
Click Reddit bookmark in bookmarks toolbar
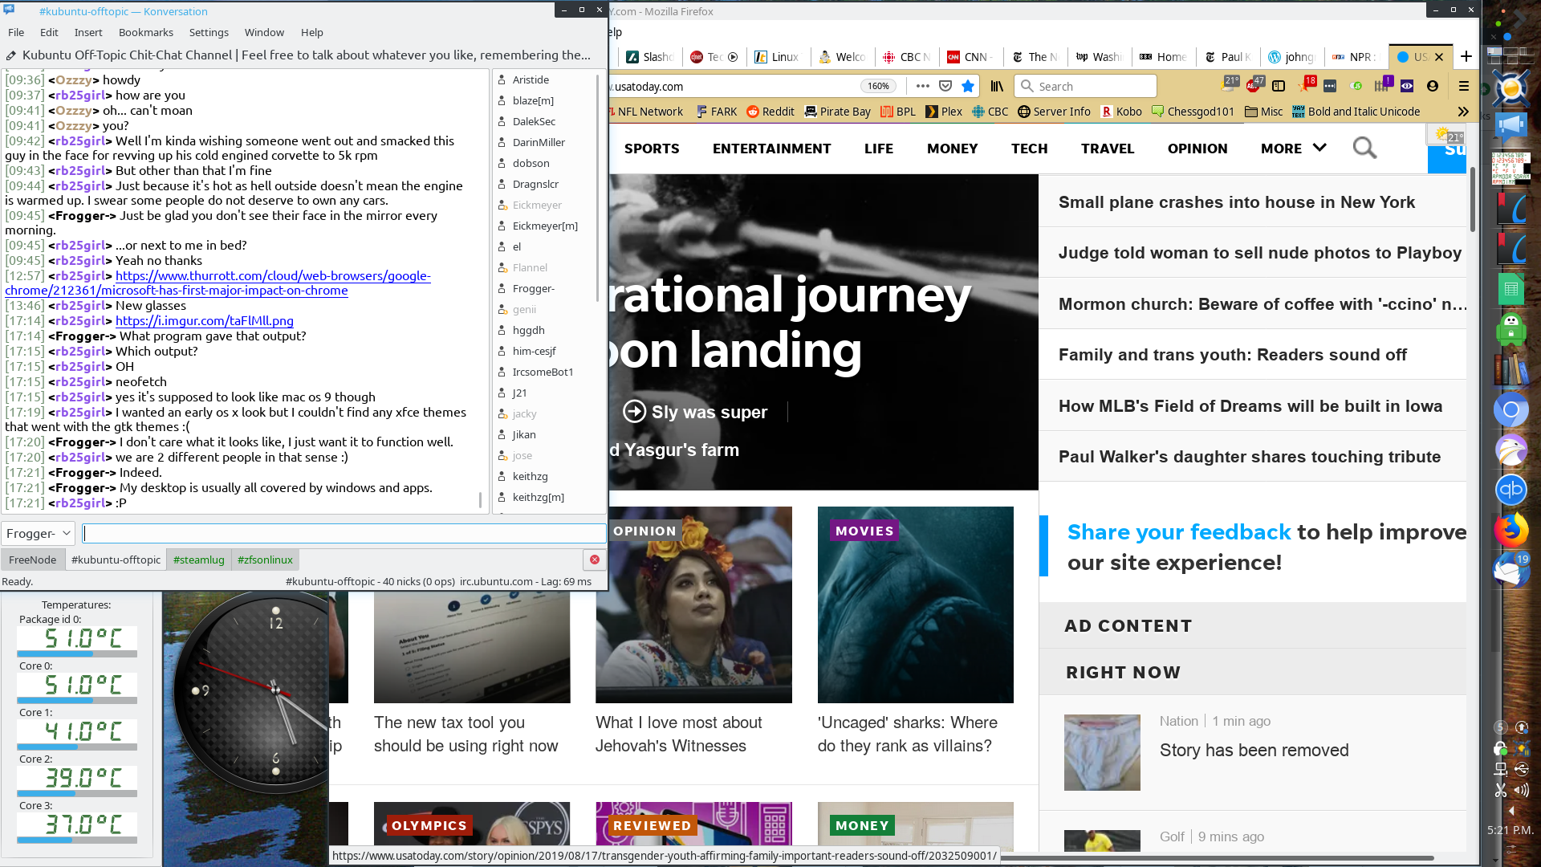coord(770,112)
